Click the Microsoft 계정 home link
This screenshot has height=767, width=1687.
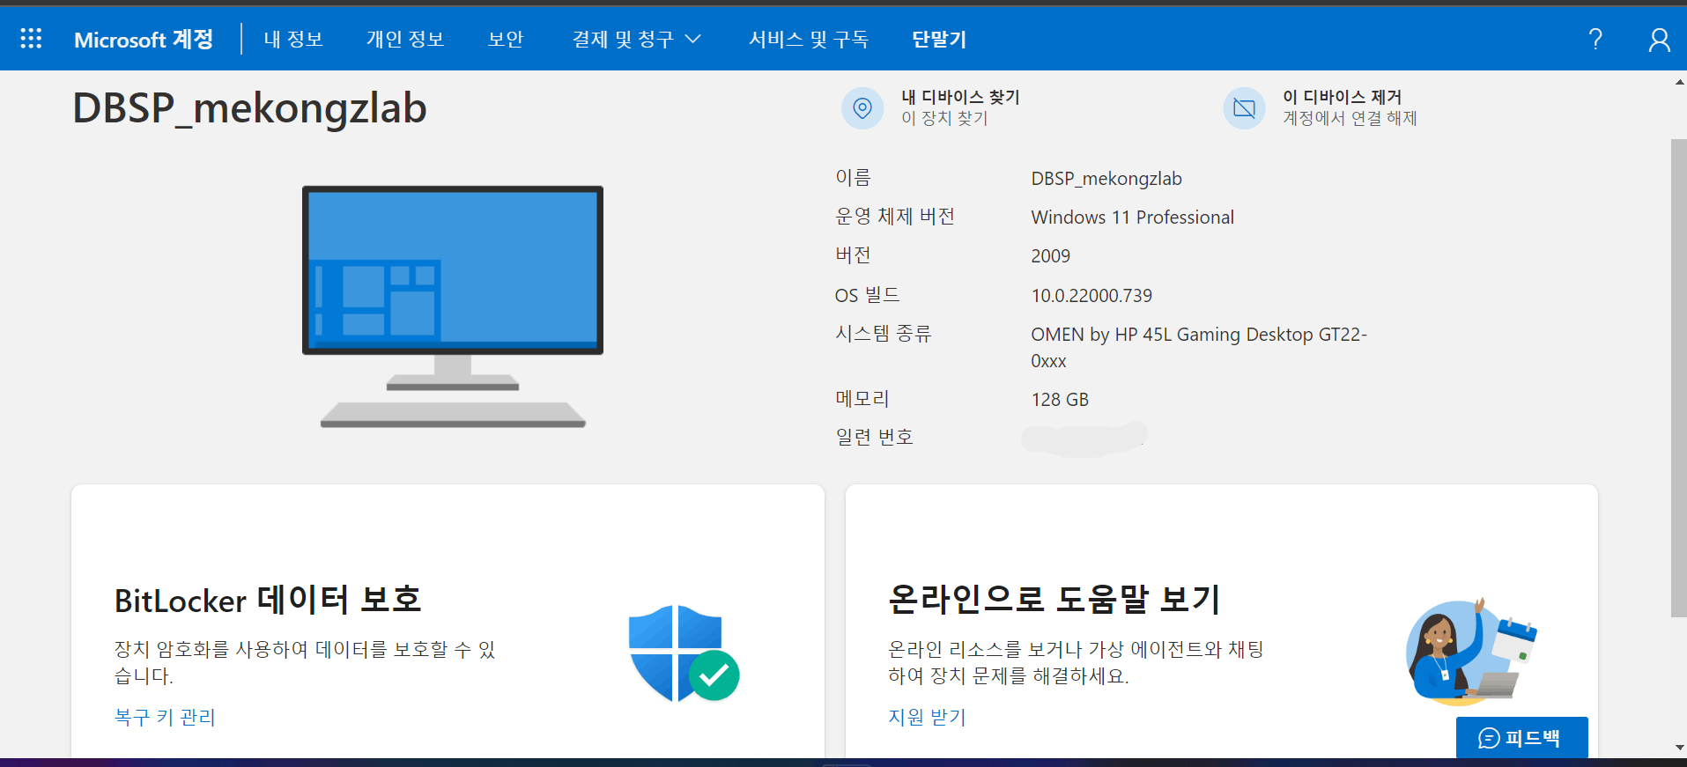[x=144, y=40]
